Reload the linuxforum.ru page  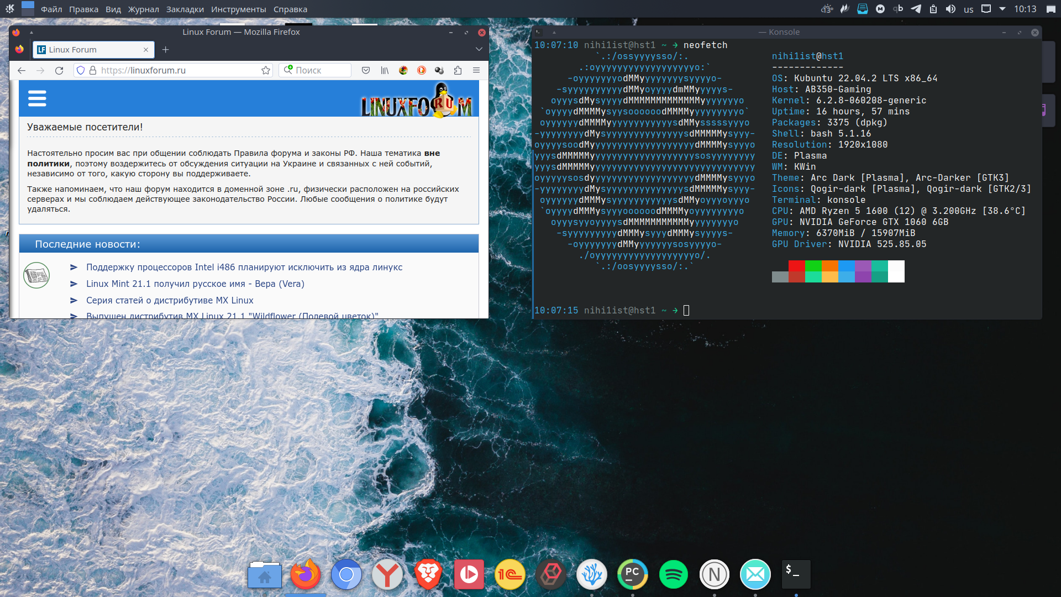click(x=59, y=70)
